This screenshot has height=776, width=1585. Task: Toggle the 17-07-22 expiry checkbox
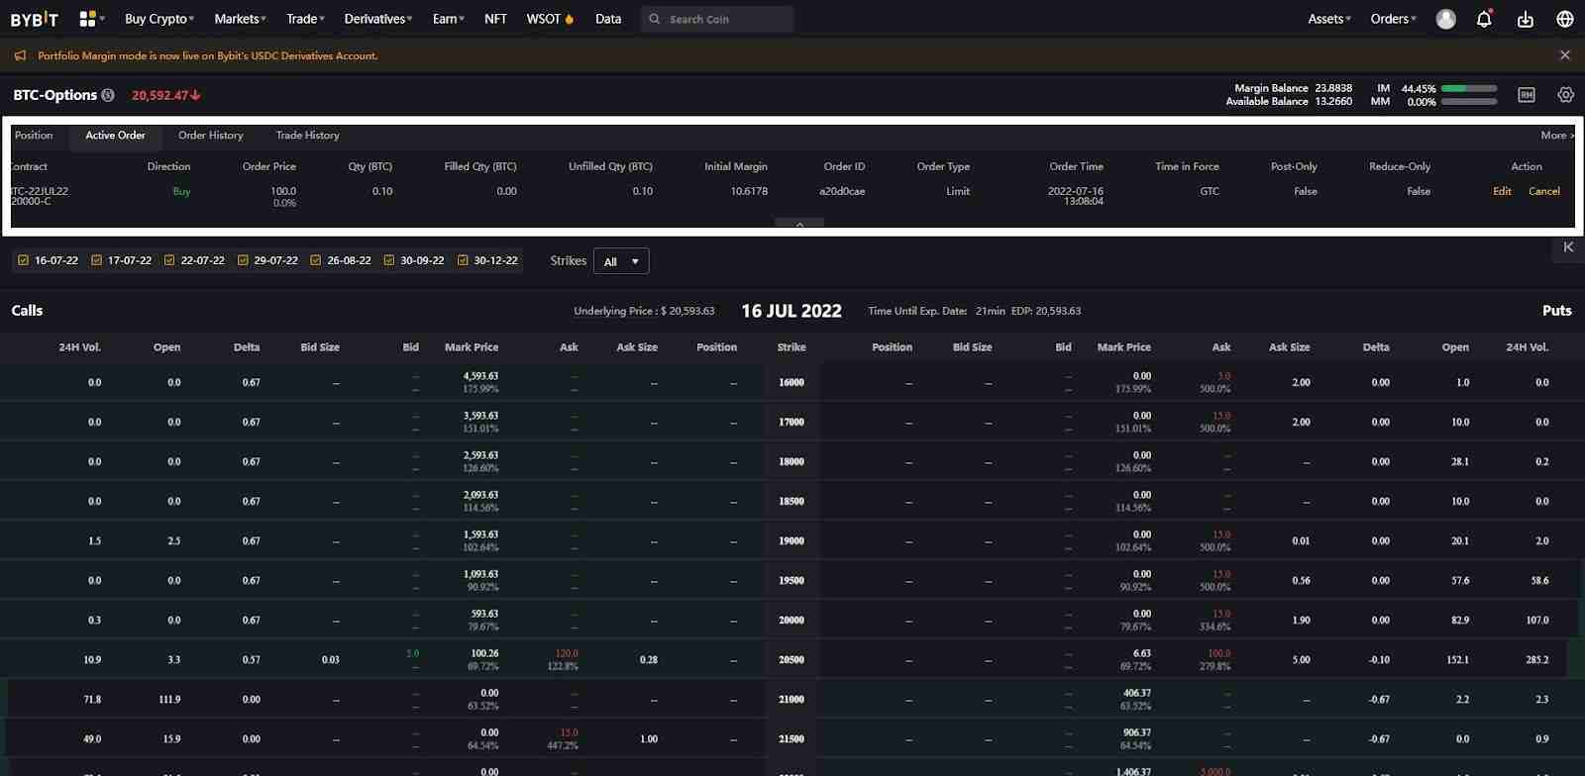tap(97, 260)
